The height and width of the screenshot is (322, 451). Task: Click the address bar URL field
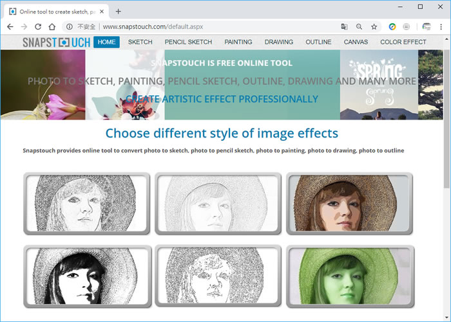pyautogui.click(x=213, y=26)
